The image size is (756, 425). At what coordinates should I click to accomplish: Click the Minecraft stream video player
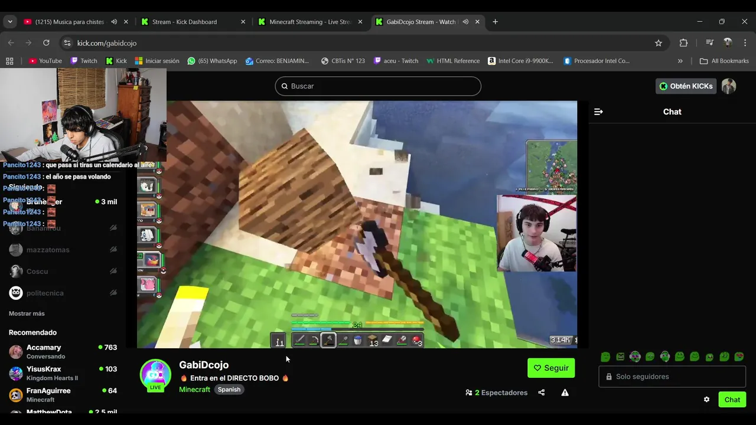(x=357, y=224)
